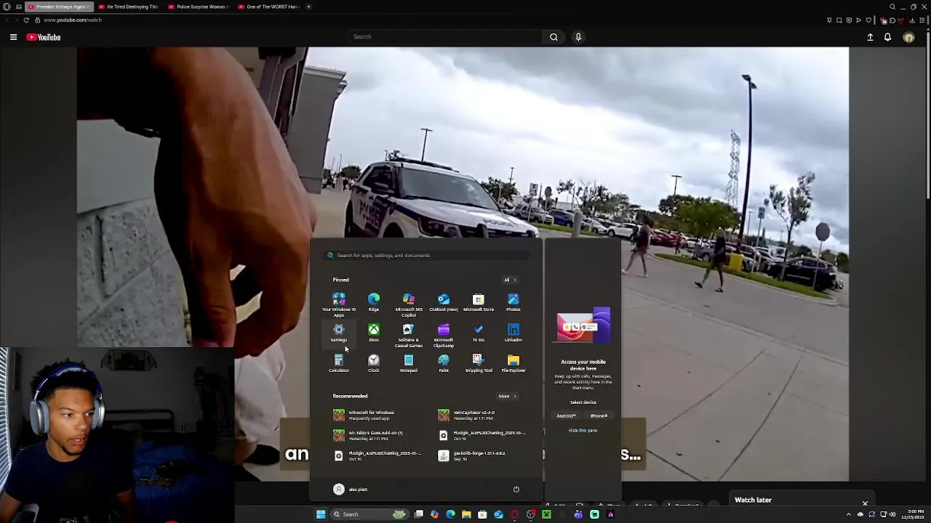This screenshot has width=931, height=523.
Task: Show hidden system tray icons
Action: 848,514
